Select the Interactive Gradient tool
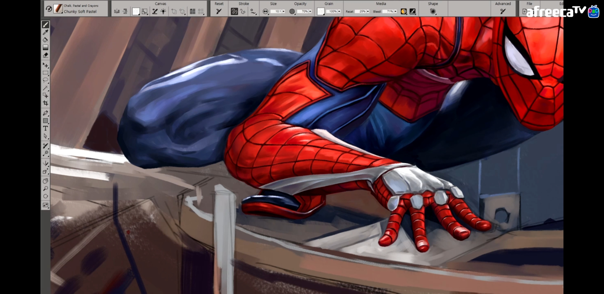 point(45,47)
